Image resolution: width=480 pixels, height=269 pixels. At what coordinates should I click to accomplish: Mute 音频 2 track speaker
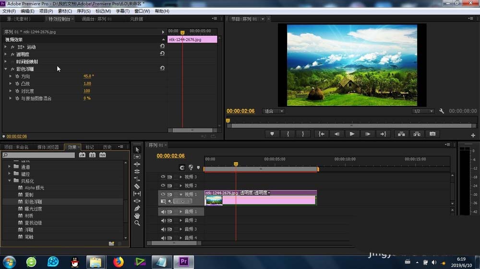point(163,220)
